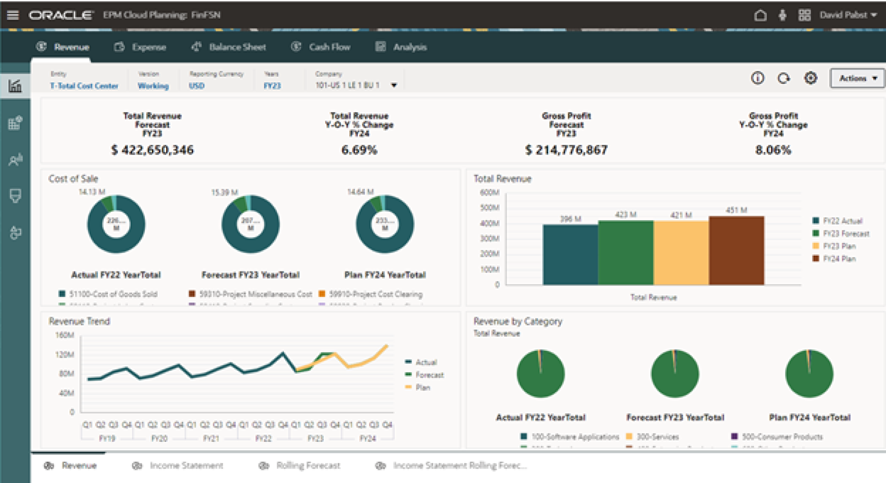This screenshot has height=483, width=886.
Task: Click the Balance Sheet scale icon
Action: [196, 47]
